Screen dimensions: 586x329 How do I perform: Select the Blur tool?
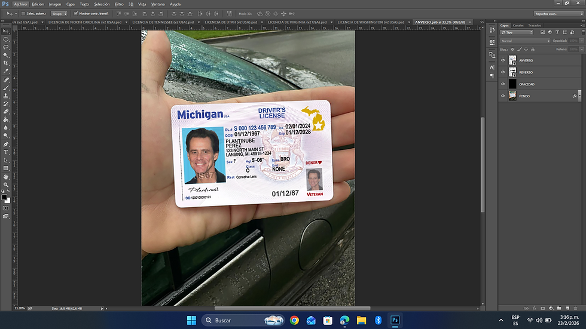[x=5, y=128]
